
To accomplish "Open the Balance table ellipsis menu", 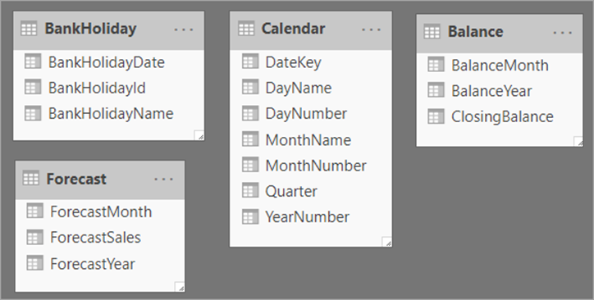I will click(x=563, y=33).
